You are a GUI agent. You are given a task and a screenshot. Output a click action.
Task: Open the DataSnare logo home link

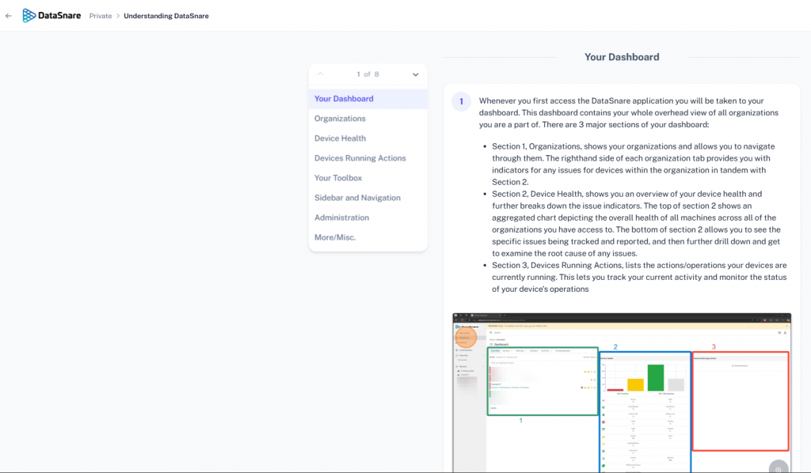[x=51, y=16]
